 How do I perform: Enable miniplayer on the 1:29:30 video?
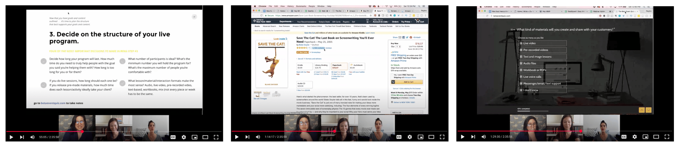click(645, 137)
